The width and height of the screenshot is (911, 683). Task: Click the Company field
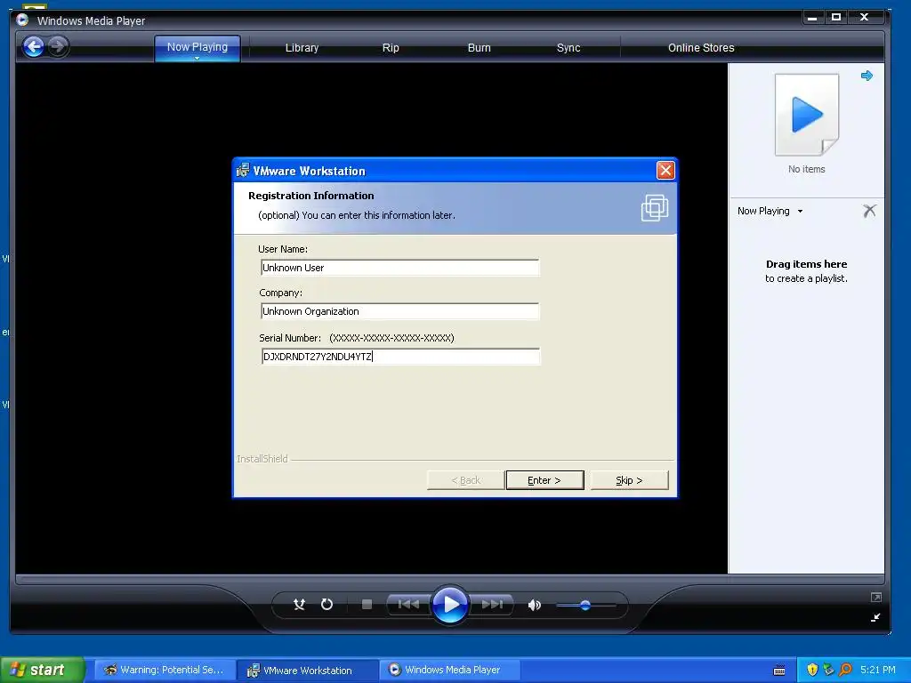[x=399, y=311]
